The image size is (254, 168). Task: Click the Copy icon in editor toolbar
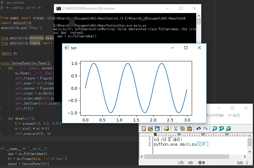click(182, 129)
